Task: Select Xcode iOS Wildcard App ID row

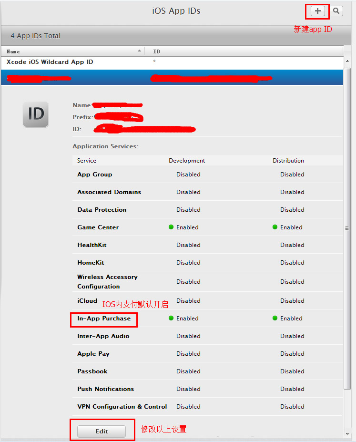Action: (172, 62)
